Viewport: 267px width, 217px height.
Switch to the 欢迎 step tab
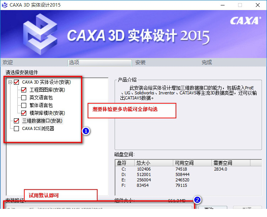(x=8, y=63)
